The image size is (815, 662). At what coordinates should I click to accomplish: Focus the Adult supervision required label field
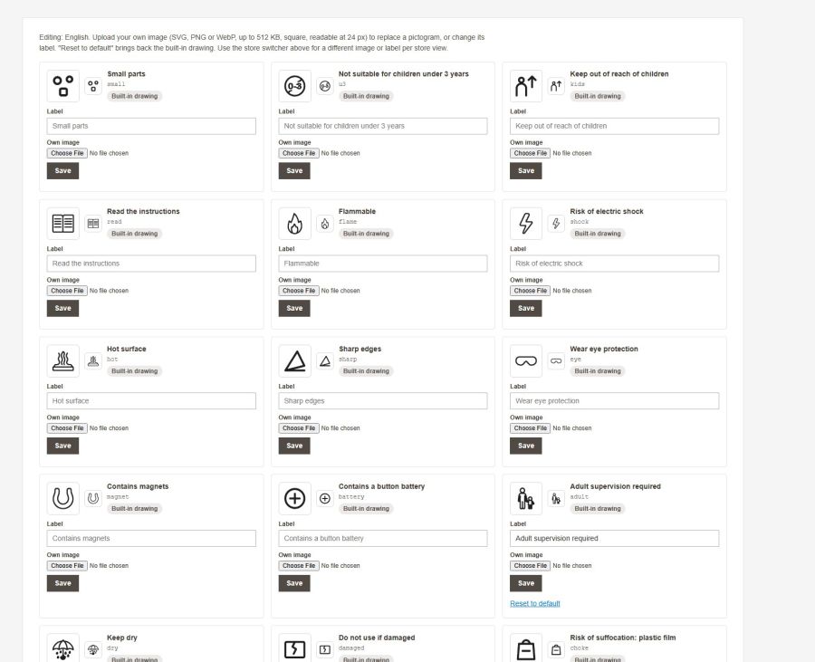click(x=614, y=538)
